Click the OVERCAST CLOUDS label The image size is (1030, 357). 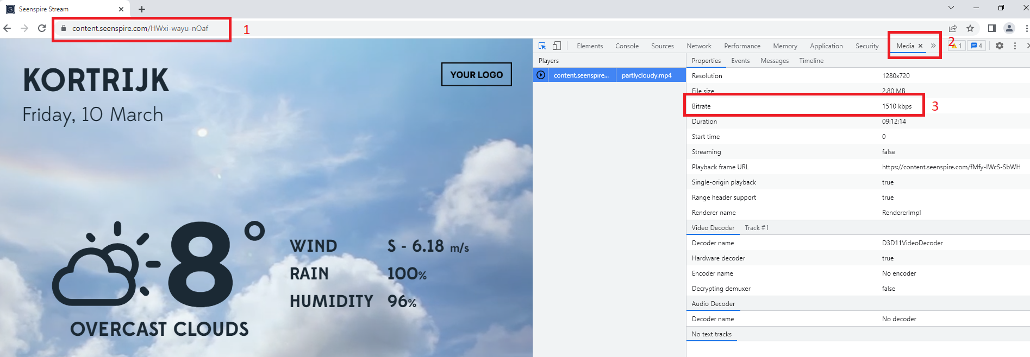159,329
